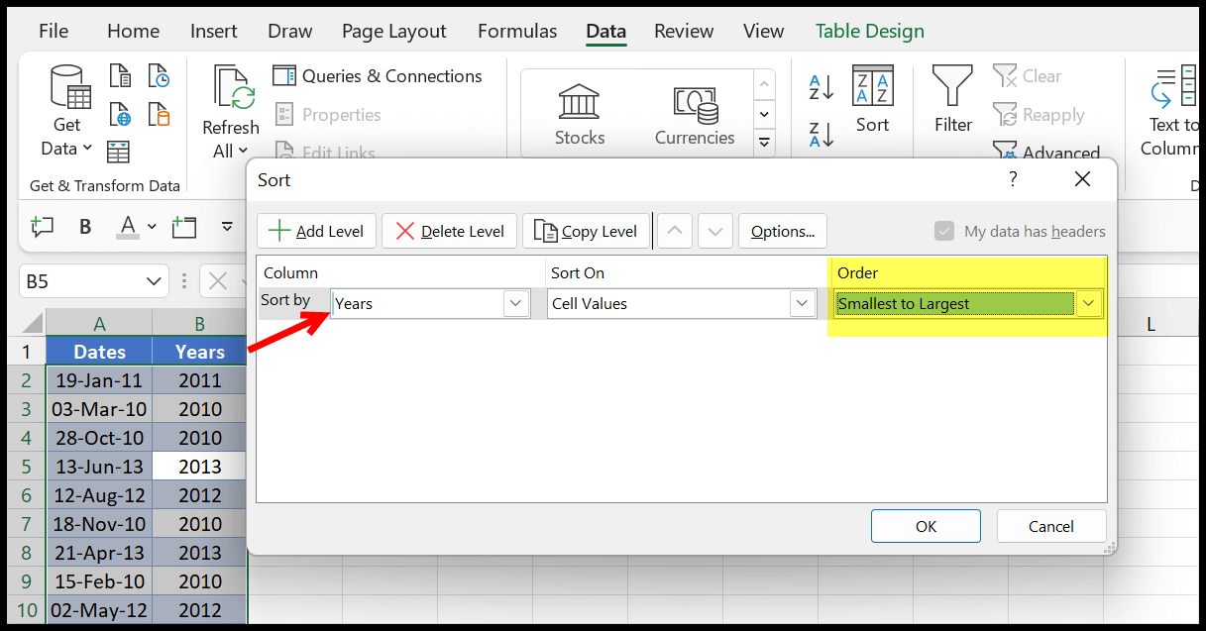This screenshot has height=631, width=1206.
Task: Toggle My data has headers checkbox
Action: click(943, 231)
